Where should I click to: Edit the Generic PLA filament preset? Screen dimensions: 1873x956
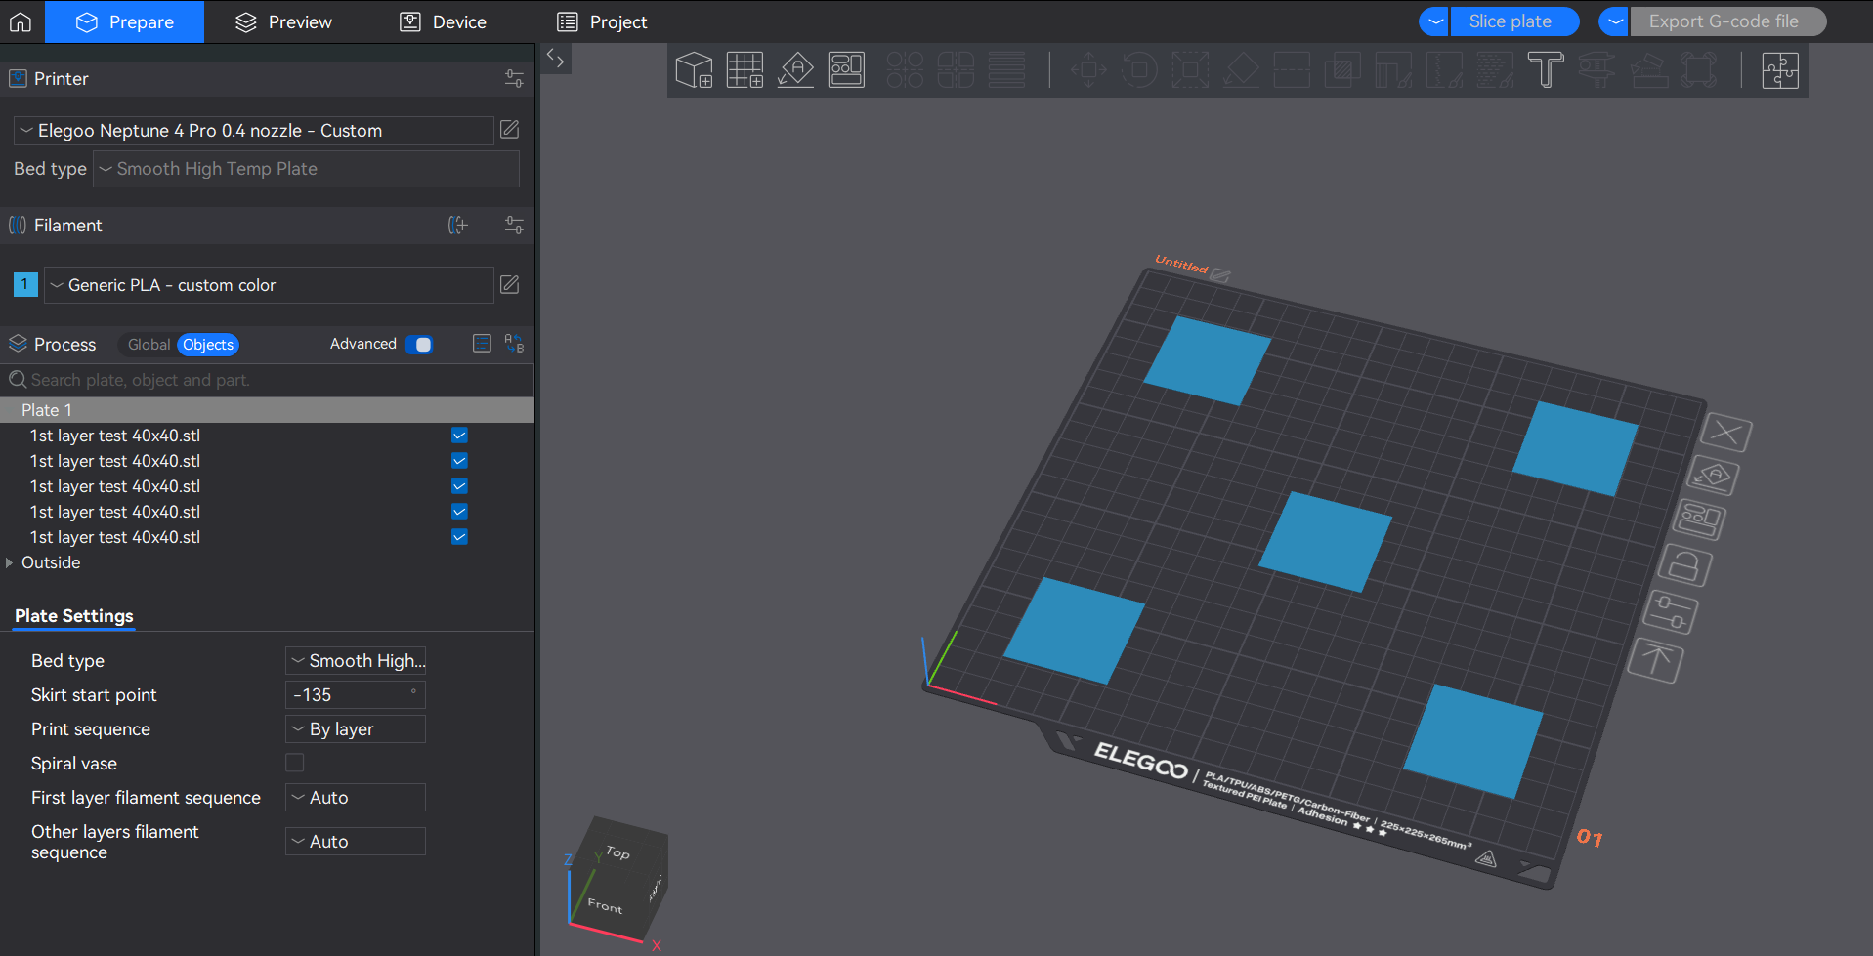[x=509, y=285]
